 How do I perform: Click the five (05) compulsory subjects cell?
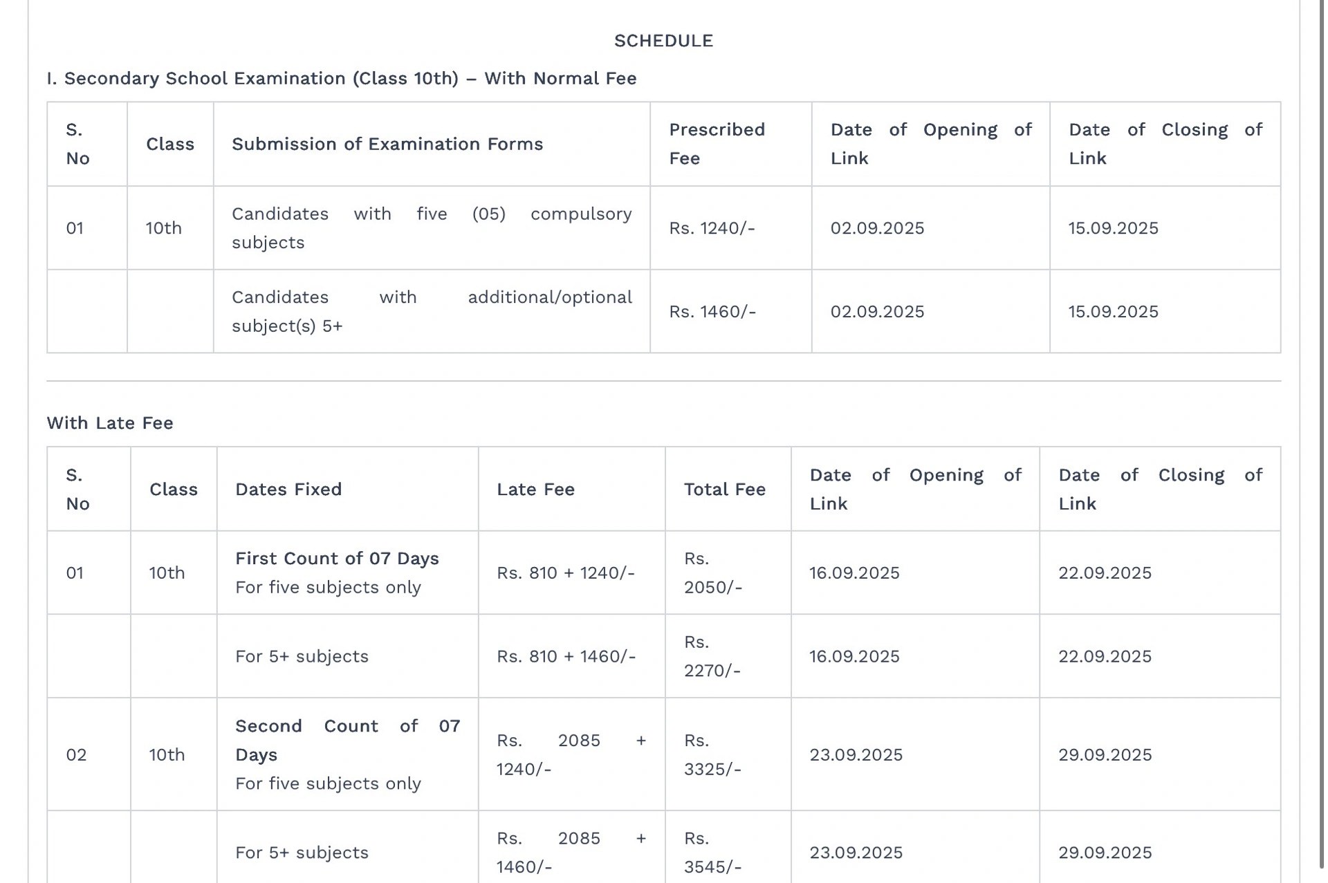431,228
